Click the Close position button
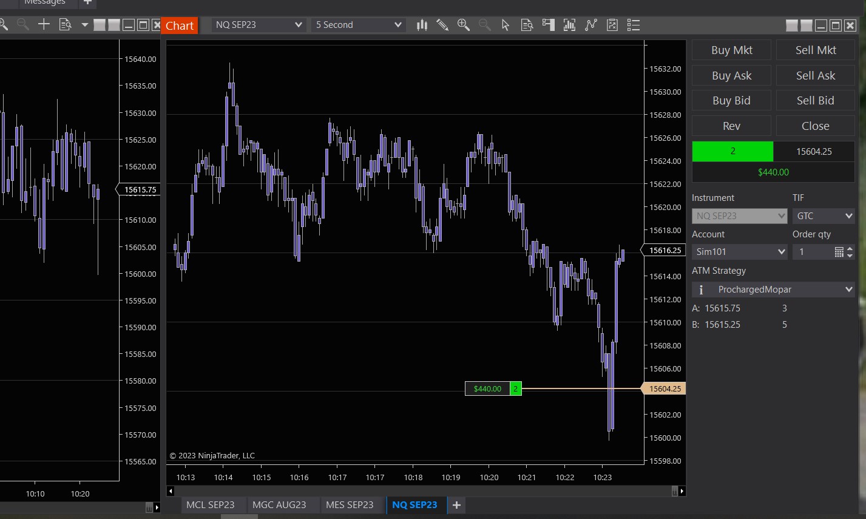Image resolution: width=866 pixels, height=519 pixels. coord(816,126)
